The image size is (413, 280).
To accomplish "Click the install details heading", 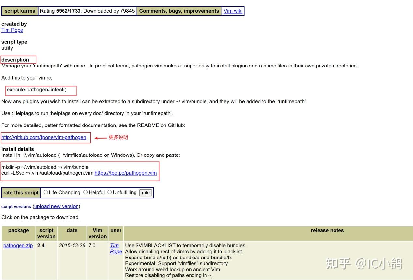I will [x=18, y=149].
